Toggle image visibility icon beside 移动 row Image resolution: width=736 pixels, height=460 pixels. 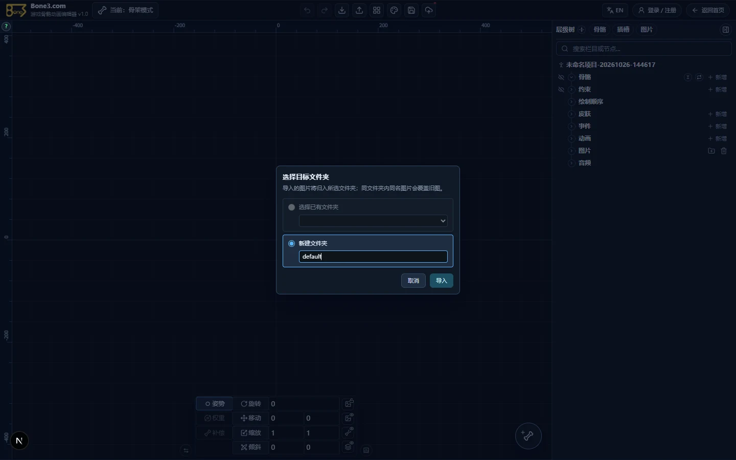tap(349, 418)
